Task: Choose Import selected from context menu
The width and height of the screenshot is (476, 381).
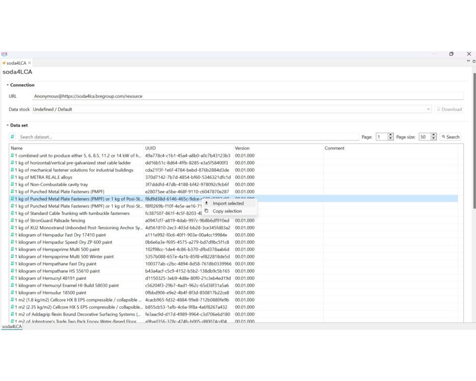Action: 228,204
